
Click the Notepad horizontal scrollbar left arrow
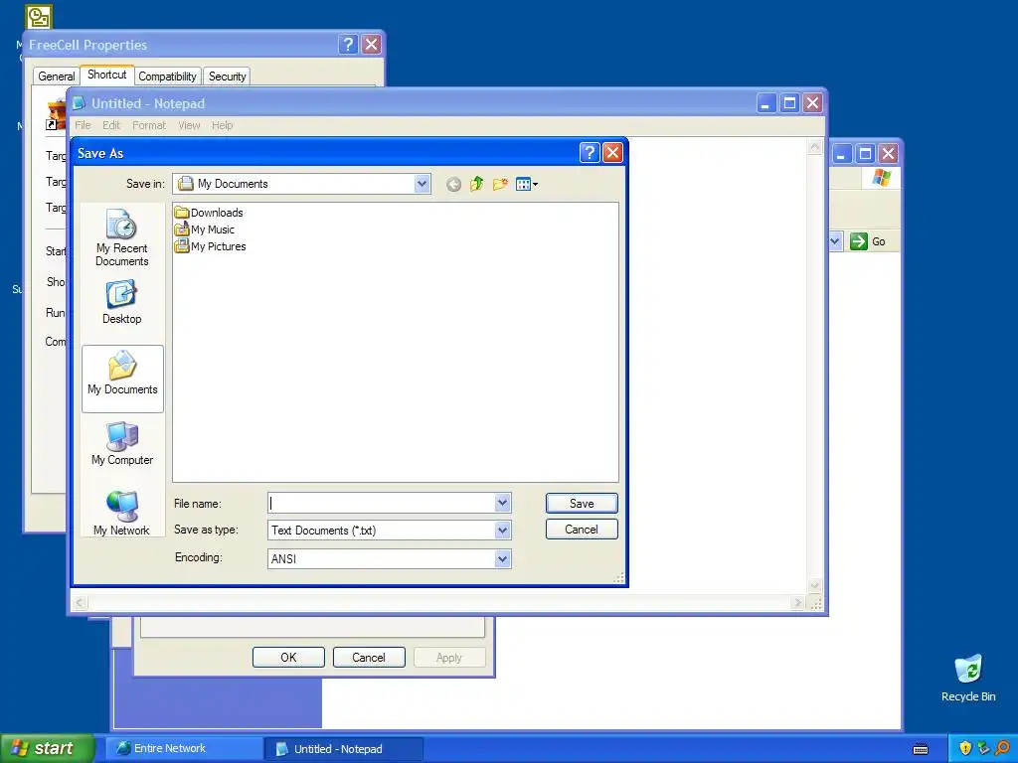[80, 603]
